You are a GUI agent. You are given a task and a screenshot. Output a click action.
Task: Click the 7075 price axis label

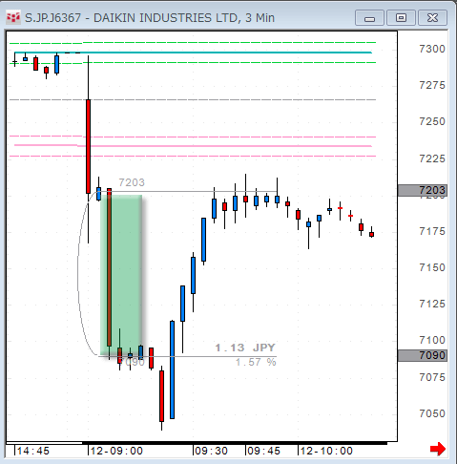coord(432,377)
